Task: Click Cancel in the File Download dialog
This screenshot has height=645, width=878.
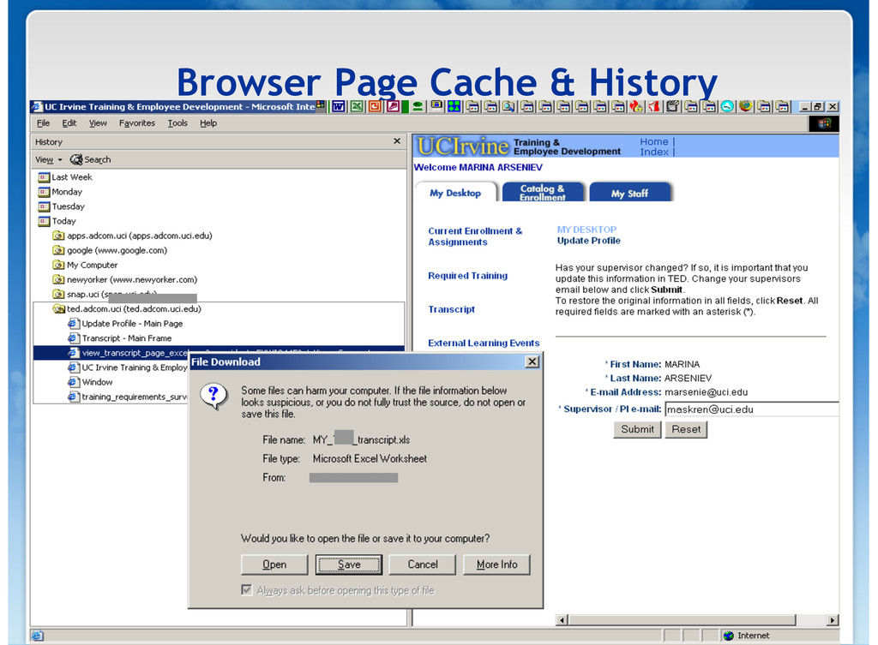Action: click(423, 564)
